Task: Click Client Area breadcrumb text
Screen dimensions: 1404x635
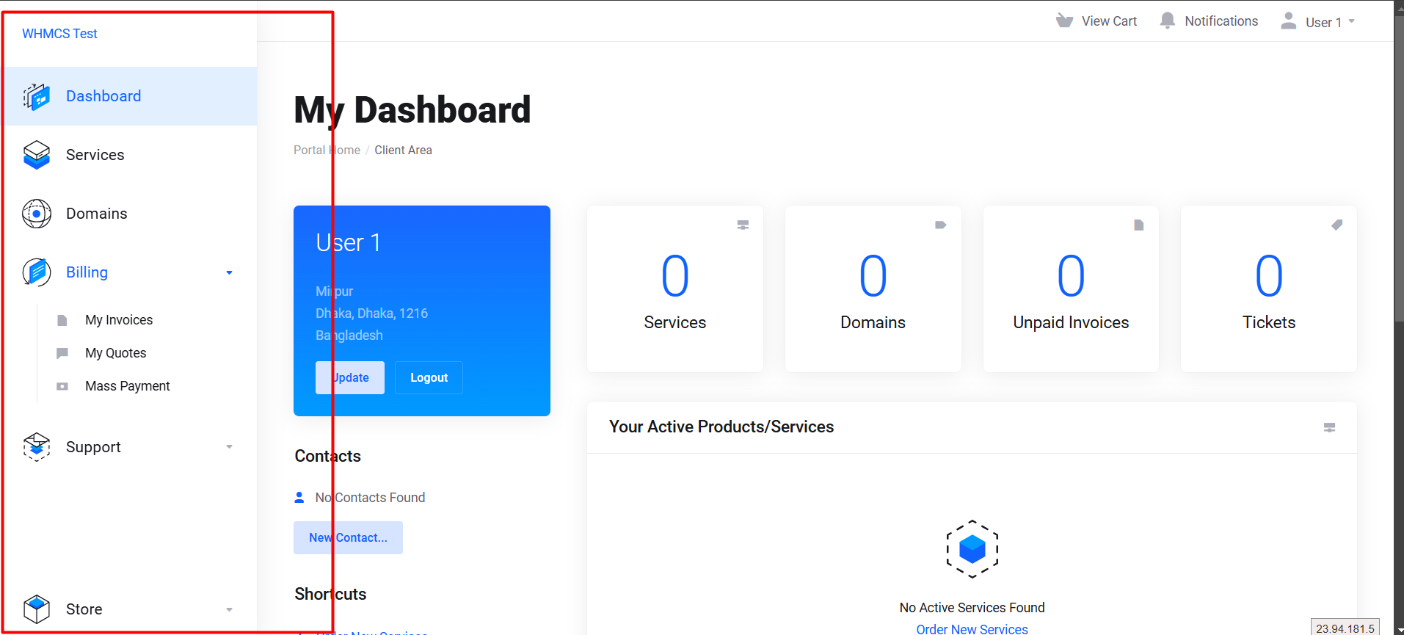Action: coord(403,150)
